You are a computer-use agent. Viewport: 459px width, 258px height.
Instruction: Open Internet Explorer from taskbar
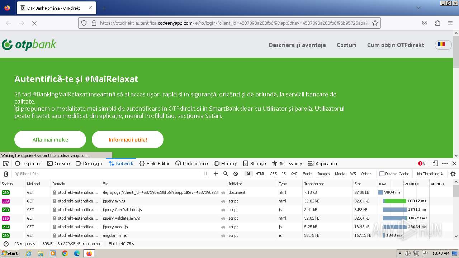click(28, 253)
